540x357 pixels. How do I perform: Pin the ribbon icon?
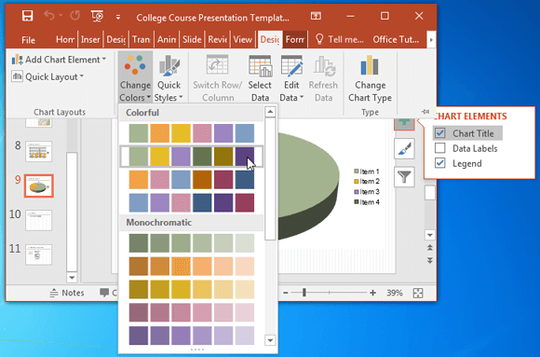pyautogui.click(x=425, y=112)
